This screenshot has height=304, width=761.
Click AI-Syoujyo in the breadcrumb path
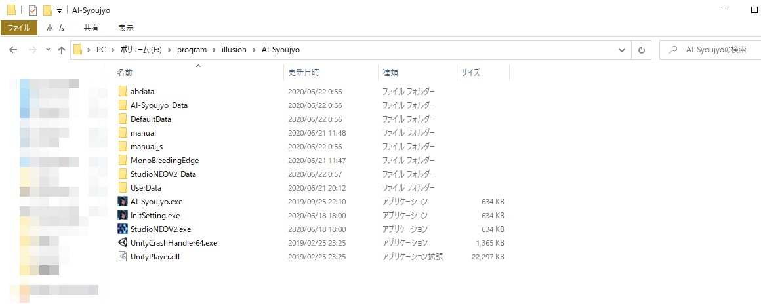coord(280,49)
